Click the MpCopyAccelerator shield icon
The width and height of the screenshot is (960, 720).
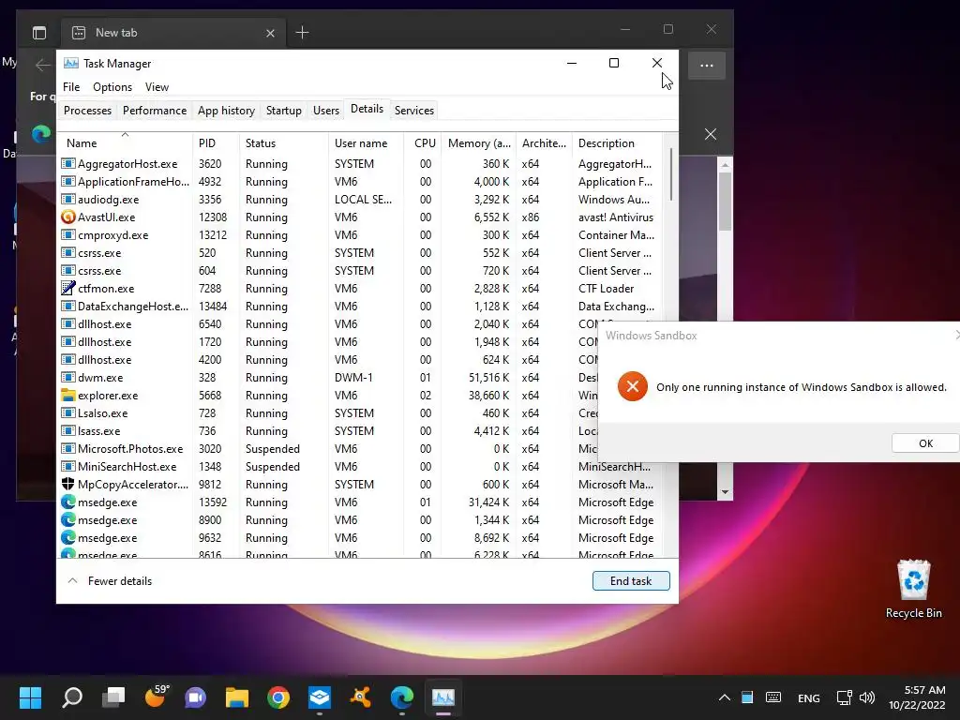pyautogui.click(x=67, y=485)
